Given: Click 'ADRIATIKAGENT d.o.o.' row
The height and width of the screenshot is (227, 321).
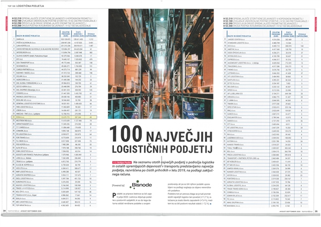Looking at the screenshot, I should [x=54, y=124].
